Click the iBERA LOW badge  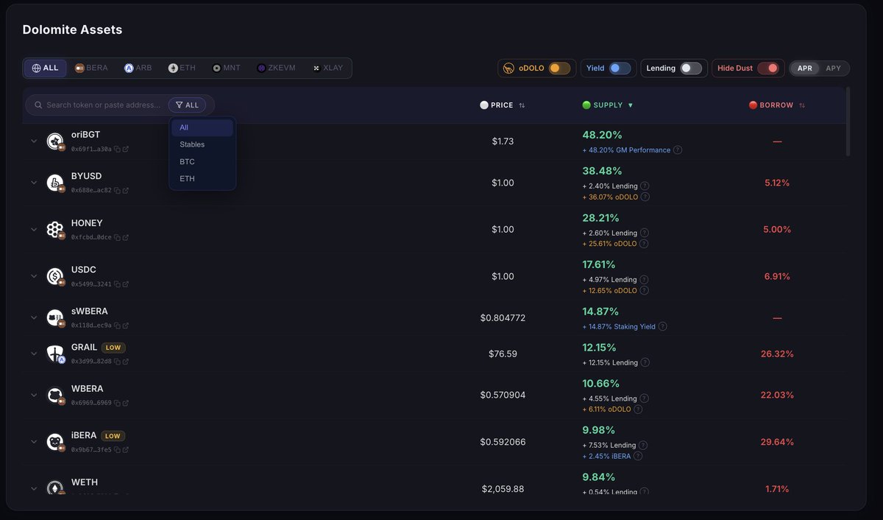[x=113, y=436]
